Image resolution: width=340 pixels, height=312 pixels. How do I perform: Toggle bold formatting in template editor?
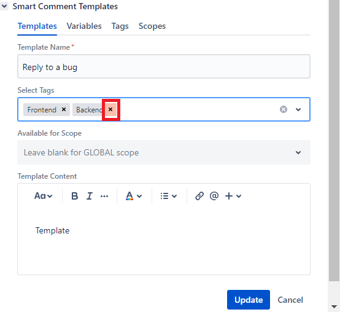tap(75, 196)
